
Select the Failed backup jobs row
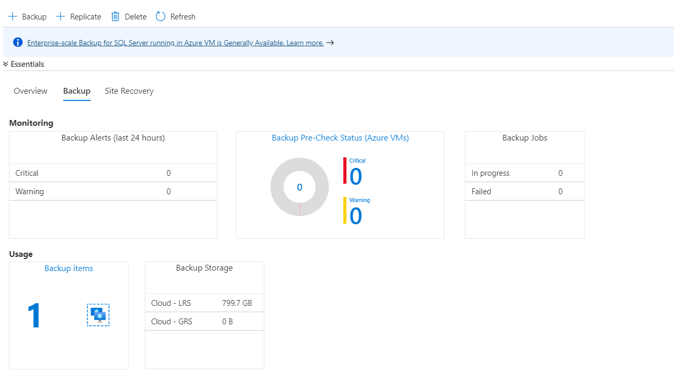524,192
